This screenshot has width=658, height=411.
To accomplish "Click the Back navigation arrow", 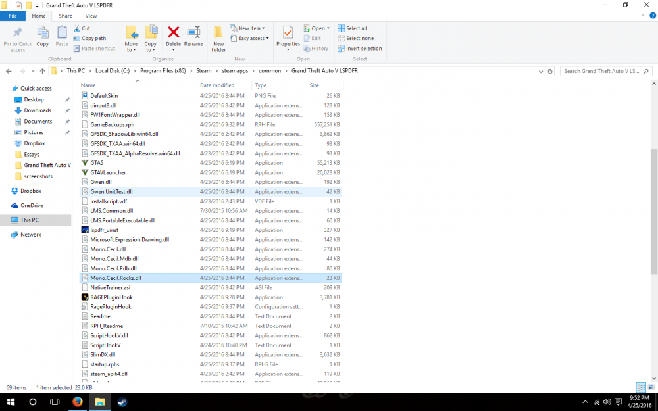I will click(9, 71).
